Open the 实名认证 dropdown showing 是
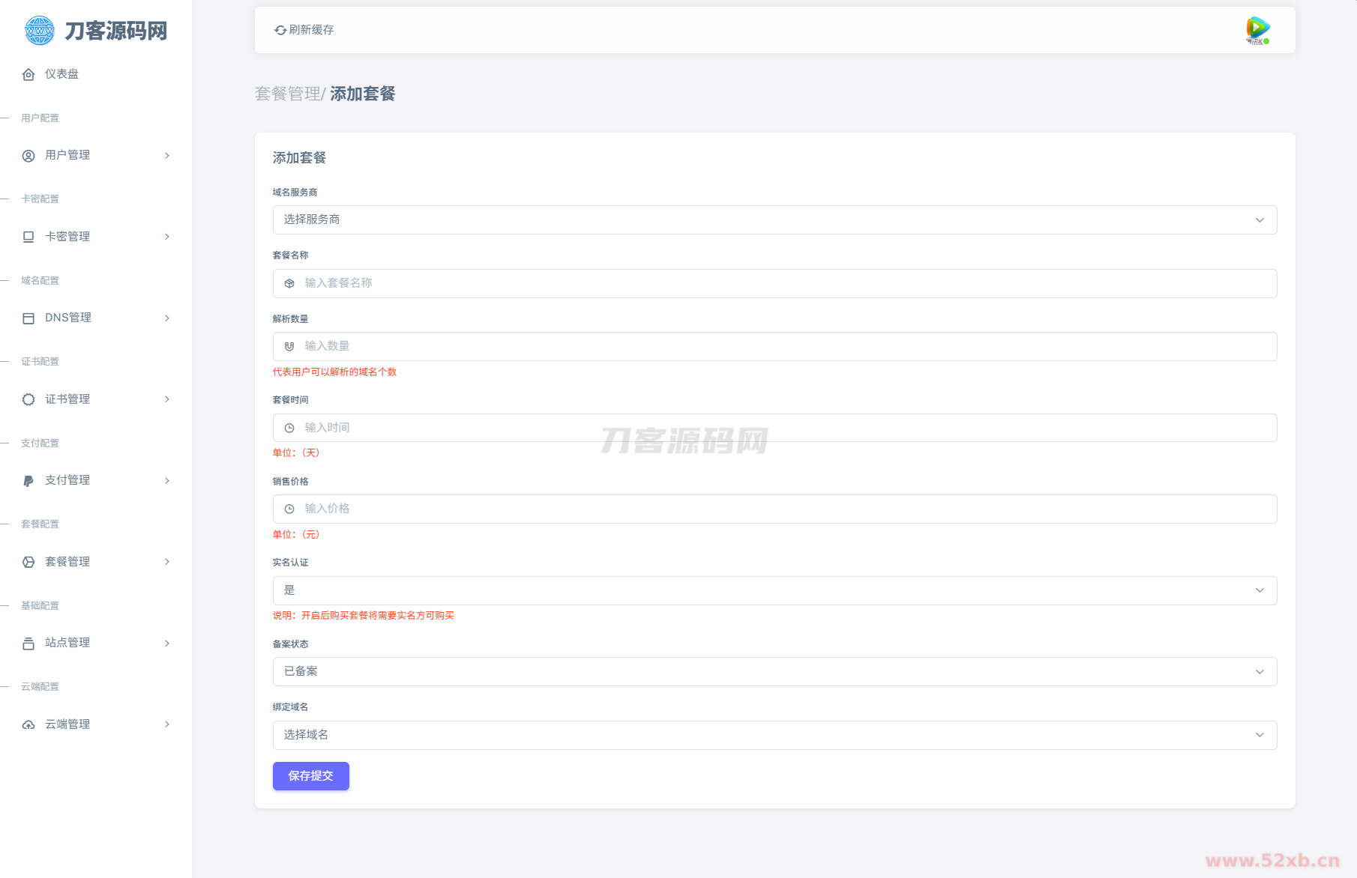The height and width of the screenshot is (878, 1357). [x=774, y=590]
